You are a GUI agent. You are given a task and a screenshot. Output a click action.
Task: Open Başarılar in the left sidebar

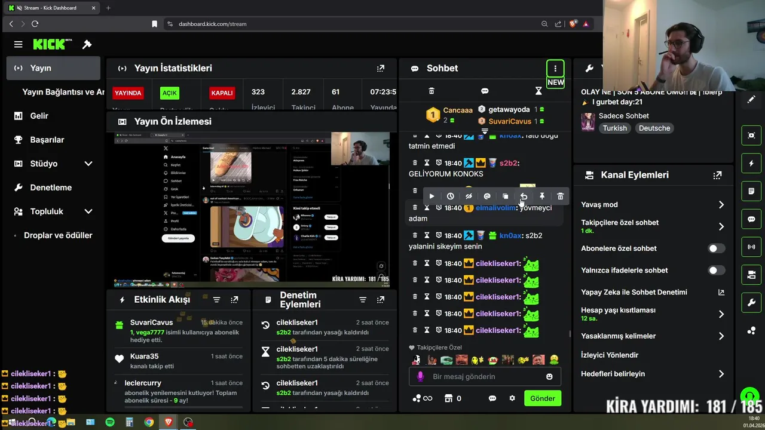pyautogui.click(x=54, y=140)
